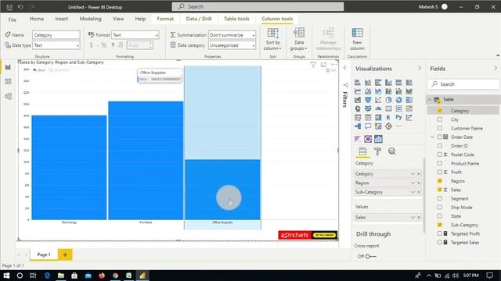This screenshot has width=501, height=281.
Task: Select the decomposition tree visual
Action: [358, 126]
